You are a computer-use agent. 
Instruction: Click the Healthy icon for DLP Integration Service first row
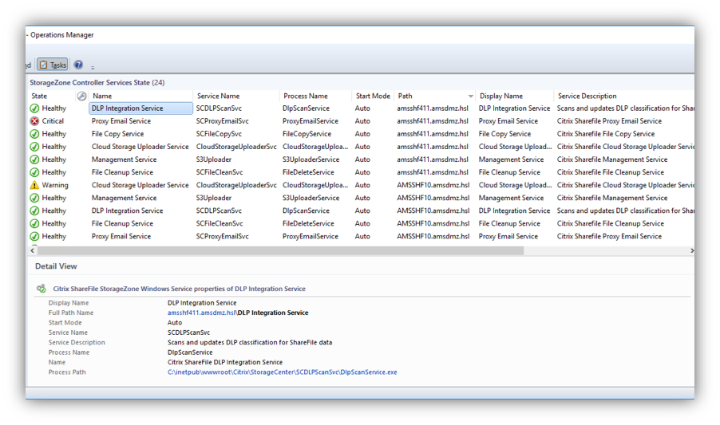(34, 108)
